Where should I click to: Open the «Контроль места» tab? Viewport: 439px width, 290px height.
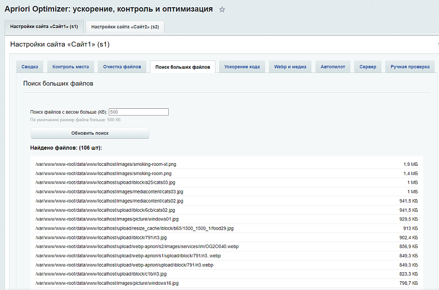click(69, 67)
